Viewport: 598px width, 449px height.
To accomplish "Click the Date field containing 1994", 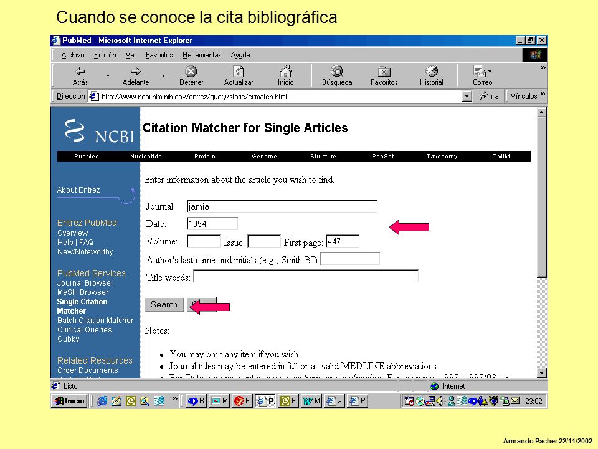I will 212,224.
